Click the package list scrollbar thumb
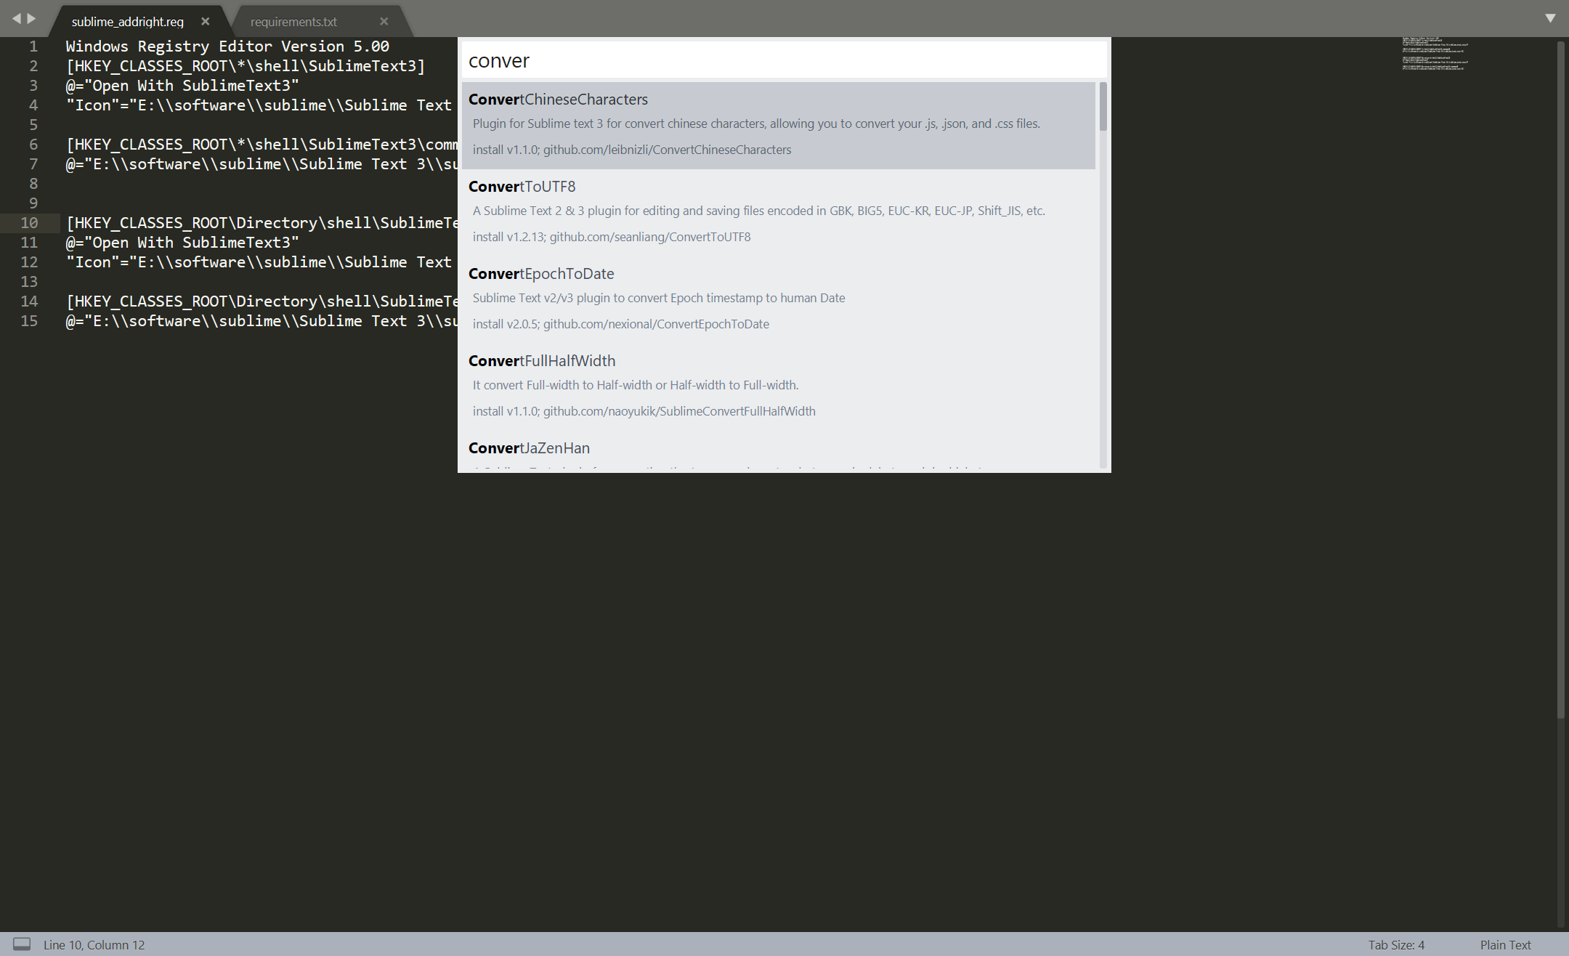Screen dimensions: 1569x956 [1103, 107]
